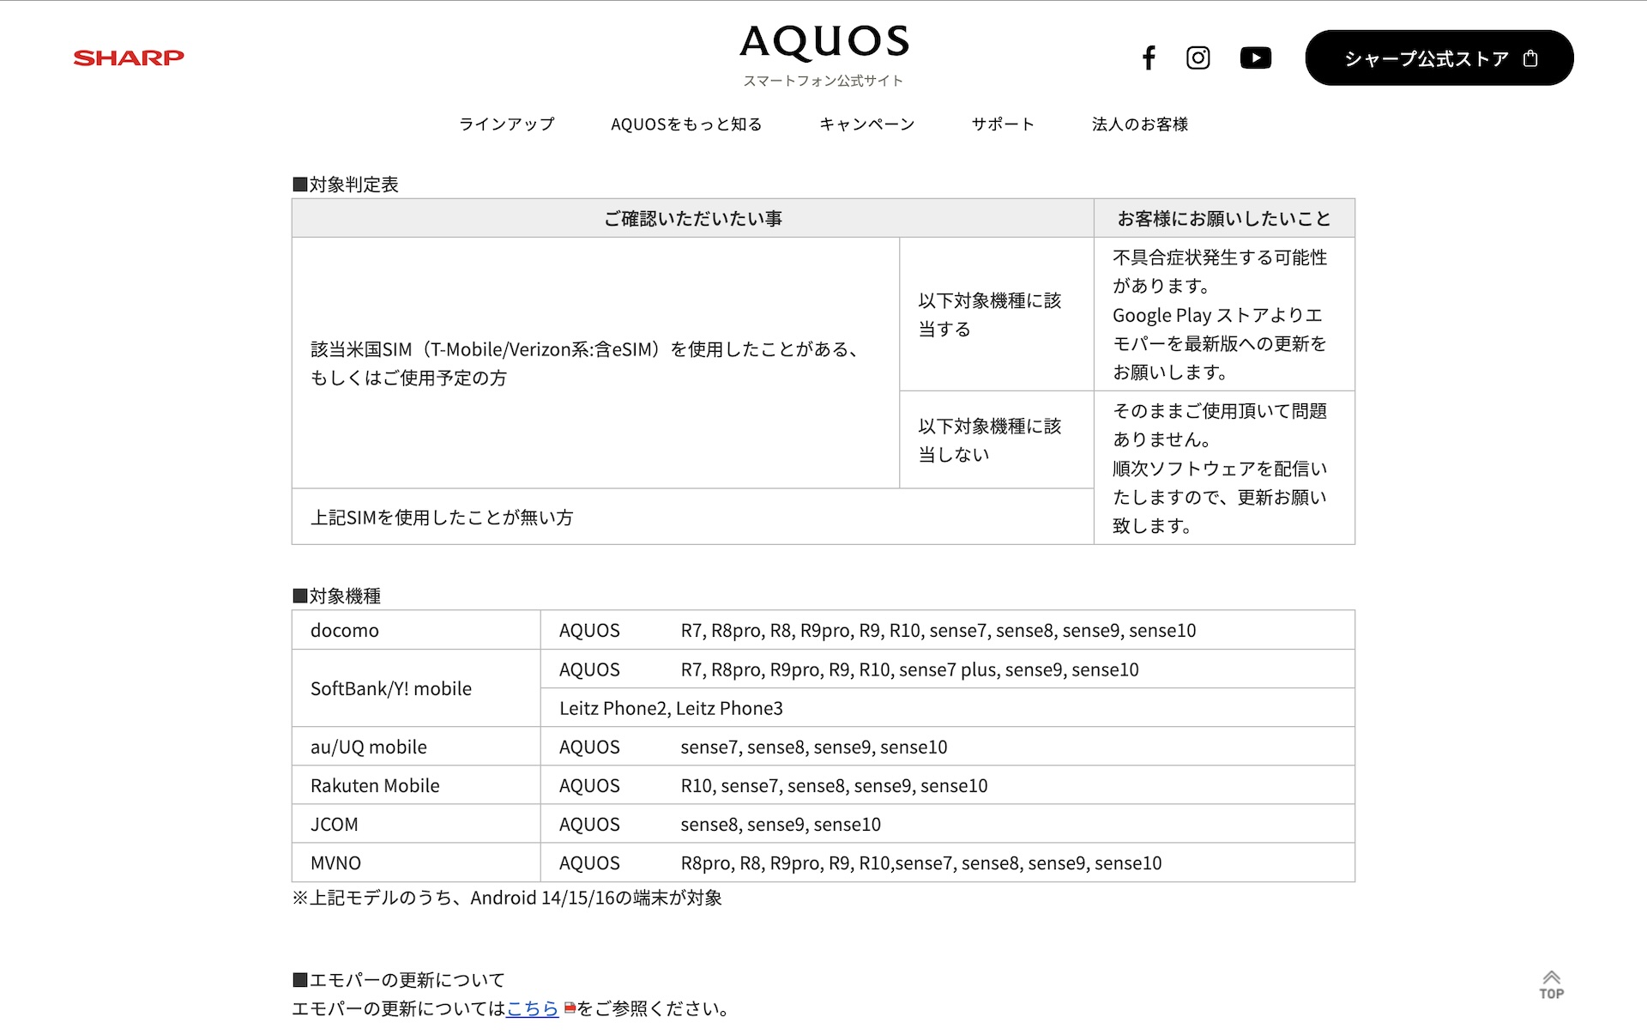Open the サポート menu
The image size is (1647, 1035).
pos(1003,124)
